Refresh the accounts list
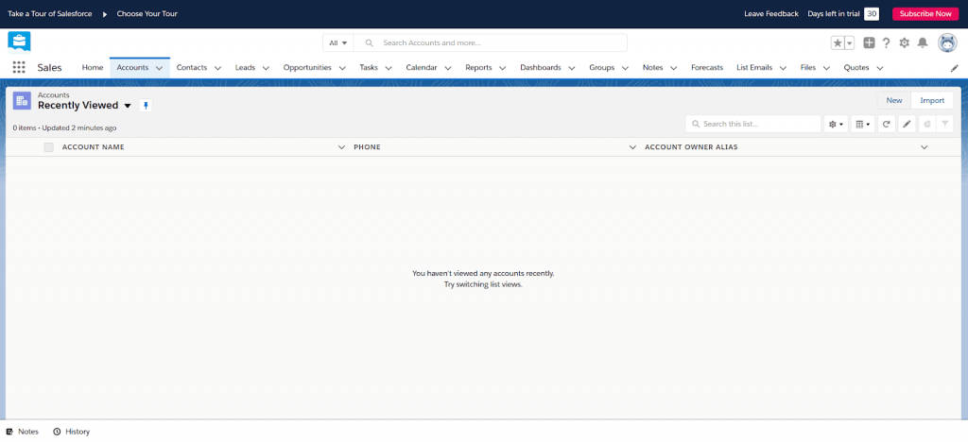This screenshot has width=968, height=442. click(x=886, y=124)
